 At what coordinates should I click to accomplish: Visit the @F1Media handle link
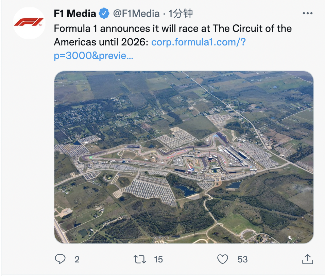coord(136,14)
